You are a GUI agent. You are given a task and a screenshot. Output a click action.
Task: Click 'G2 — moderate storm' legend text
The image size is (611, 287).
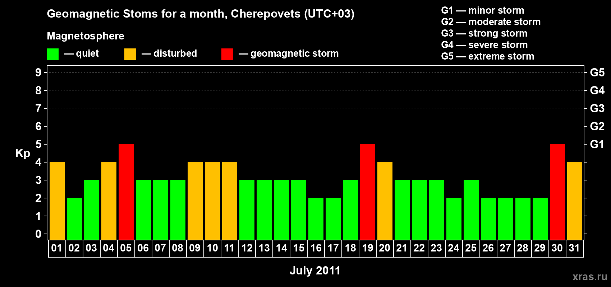pos(491,22)
